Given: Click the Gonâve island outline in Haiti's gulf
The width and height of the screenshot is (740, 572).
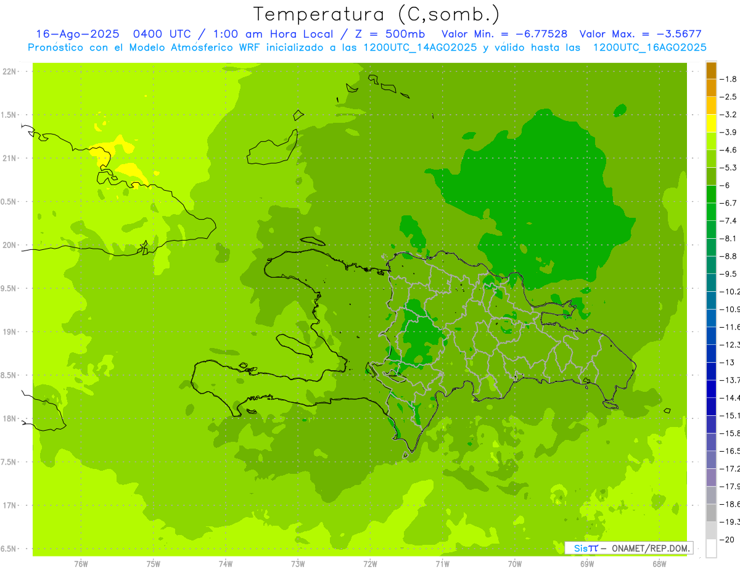Looking at the screenshot, I should coord(294,346).
